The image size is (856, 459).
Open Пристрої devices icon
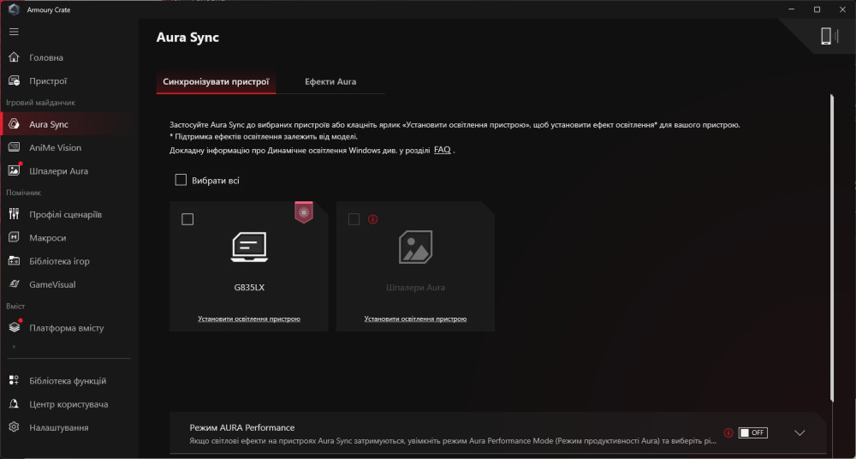(x=15, y=80)
